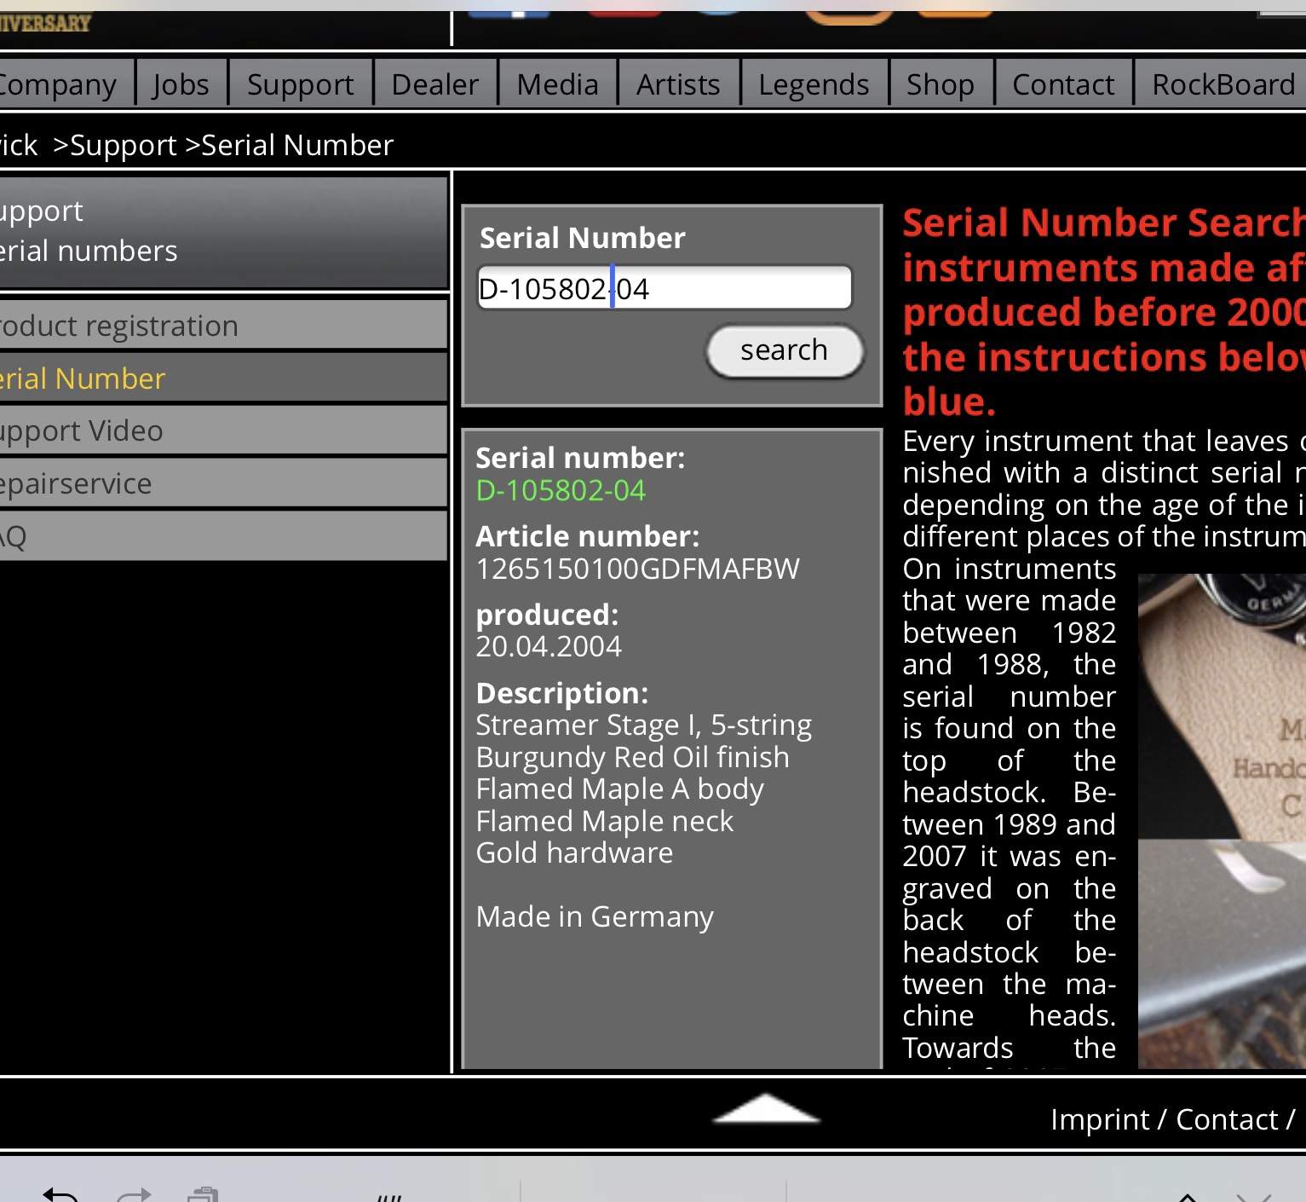Click the white scroll-to-top arrow
This screenshot has height=1202, width=1306.
(x=766, y=1109)
